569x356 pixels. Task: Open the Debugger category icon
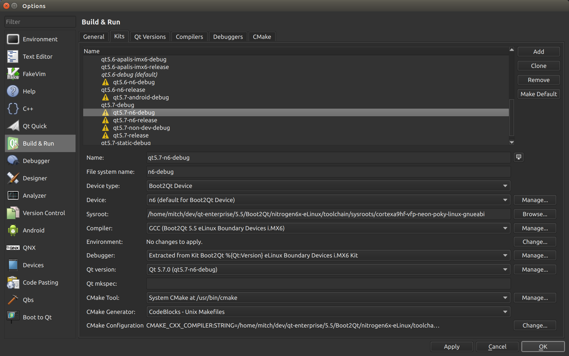(x=13, y=161)
